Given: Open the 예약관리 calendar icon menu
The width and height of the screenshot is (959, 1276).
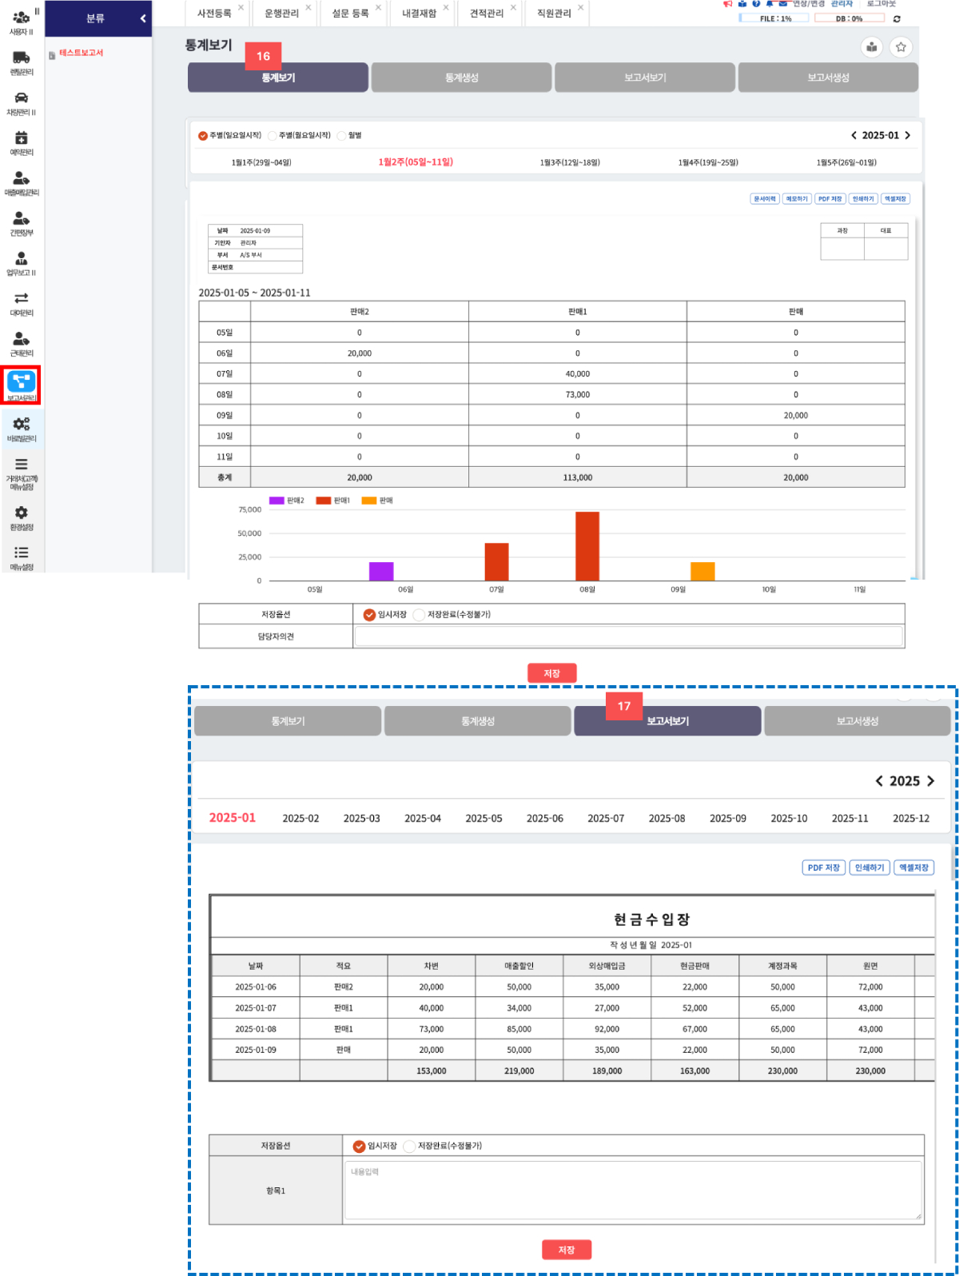Looking at the screenshot, I should click(22, 142).
